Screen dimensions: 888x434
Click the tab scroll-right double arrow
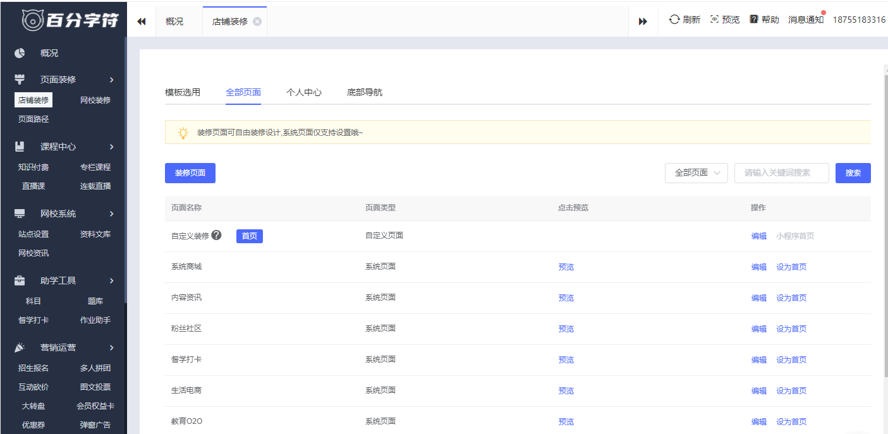[x=643, y=21]
